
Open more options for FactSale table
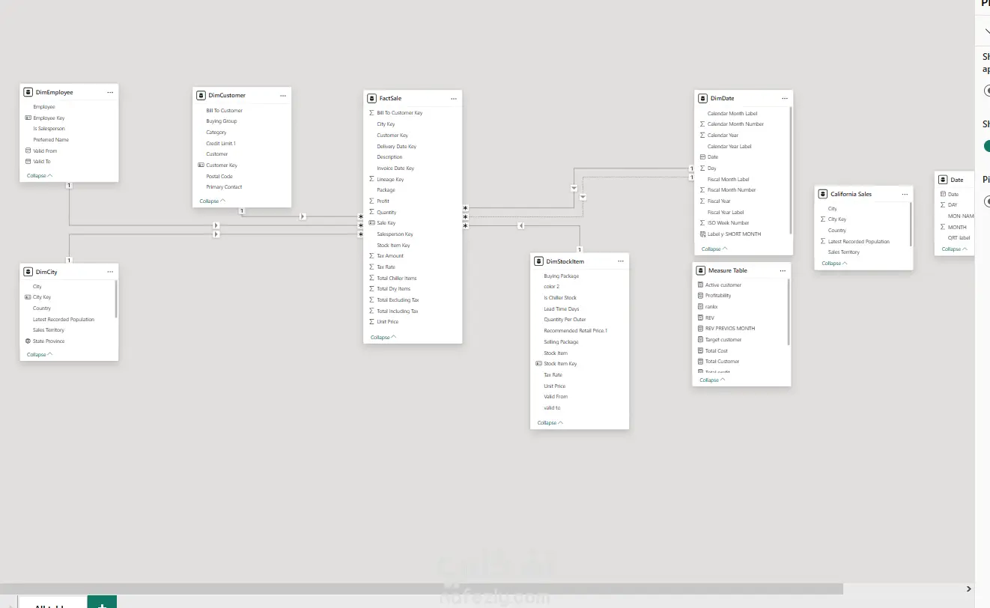[x=454, y=98]
